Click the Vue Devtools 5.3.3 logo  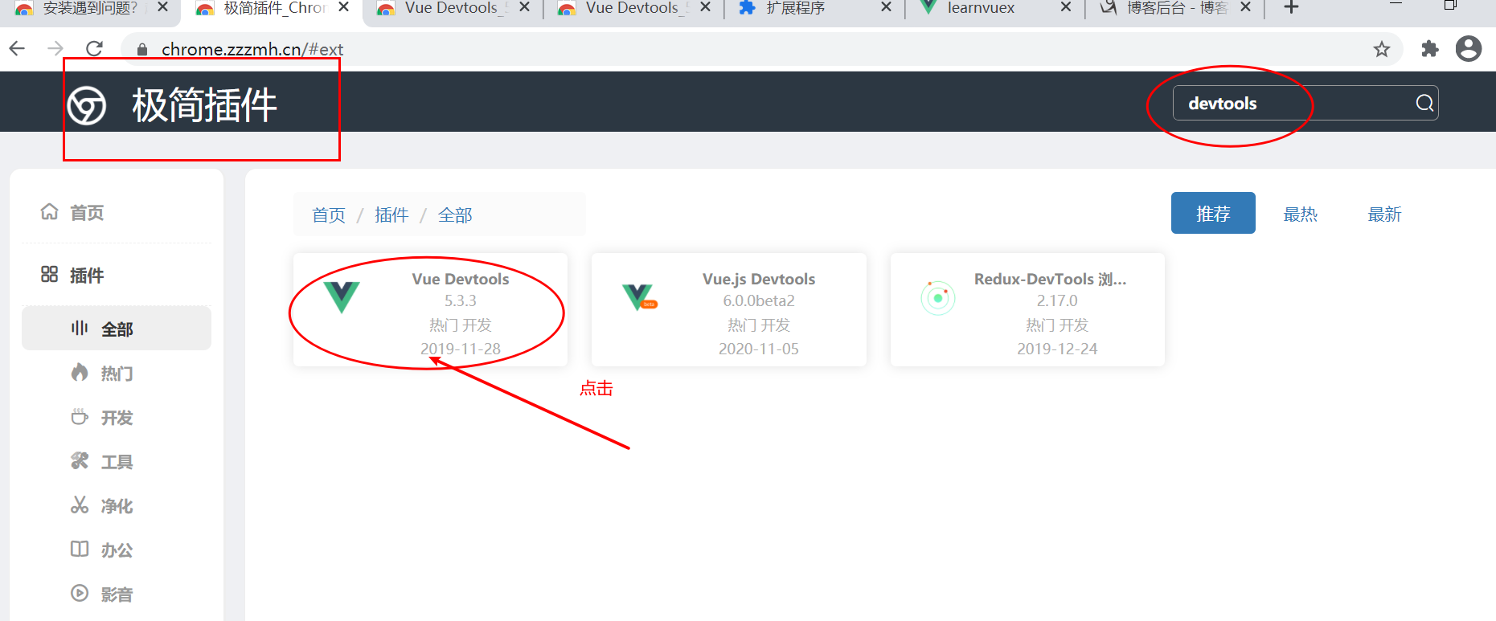point(342,296)
